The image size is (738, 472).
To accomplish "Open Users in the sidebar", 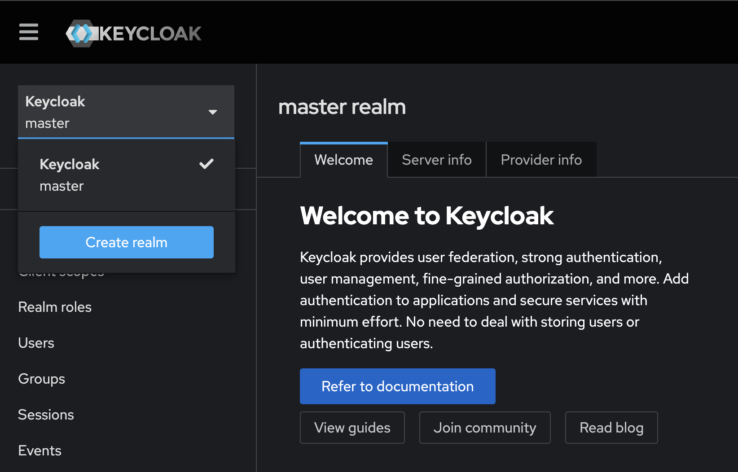I will click(x=36, y=343).
